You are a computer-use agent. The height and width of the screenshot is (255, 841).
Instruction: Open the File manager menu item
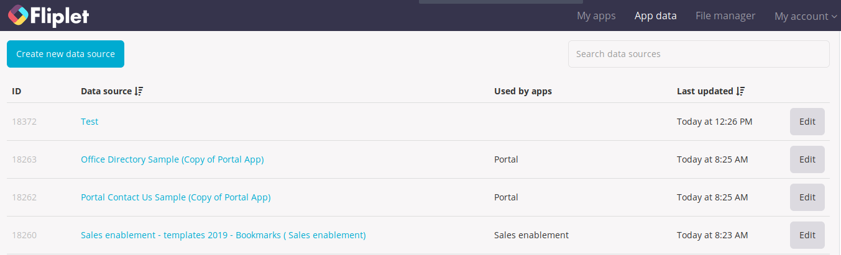point(725,16)
